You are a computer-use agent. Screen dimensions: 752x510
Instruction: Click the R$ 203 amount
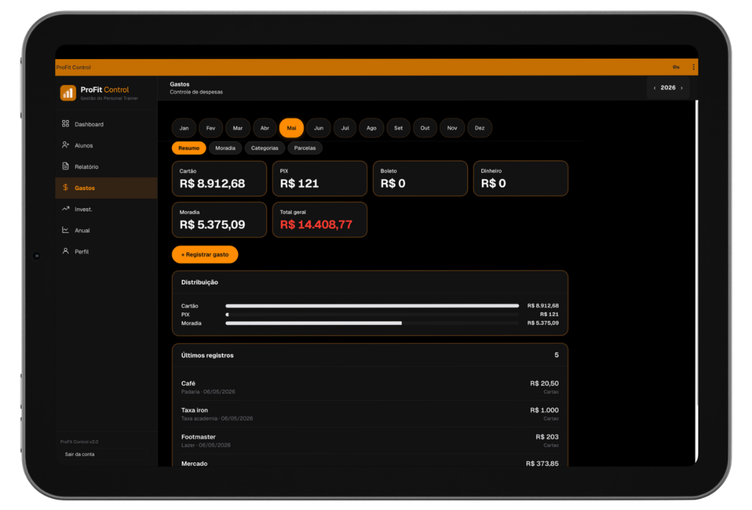pos(547,437)
